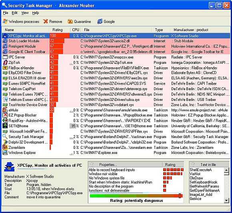
Task: Click the ZipToA program icon
Action: point(5,62)
